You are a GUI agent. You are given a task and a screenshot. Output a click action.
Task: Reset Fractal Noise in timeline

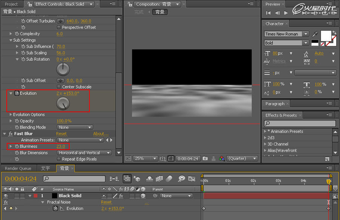point(106,202)
